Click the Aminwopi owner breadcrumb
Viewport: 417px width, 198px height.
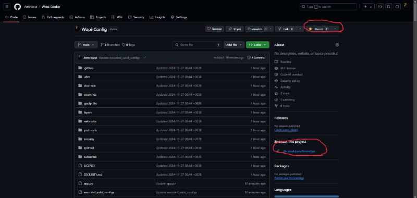[31, 7]
